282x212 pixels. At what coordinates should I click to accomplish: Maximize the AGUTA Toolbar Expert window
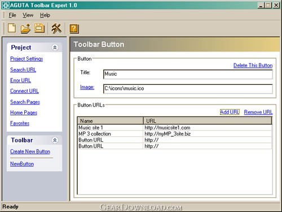pyautogui.click(x=268, y=5)
